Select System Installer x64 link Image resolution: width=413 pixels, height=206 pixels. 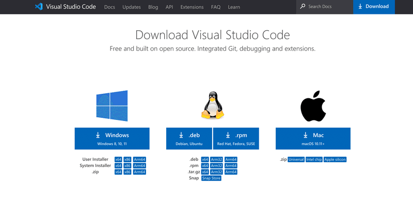click(118, 166)
